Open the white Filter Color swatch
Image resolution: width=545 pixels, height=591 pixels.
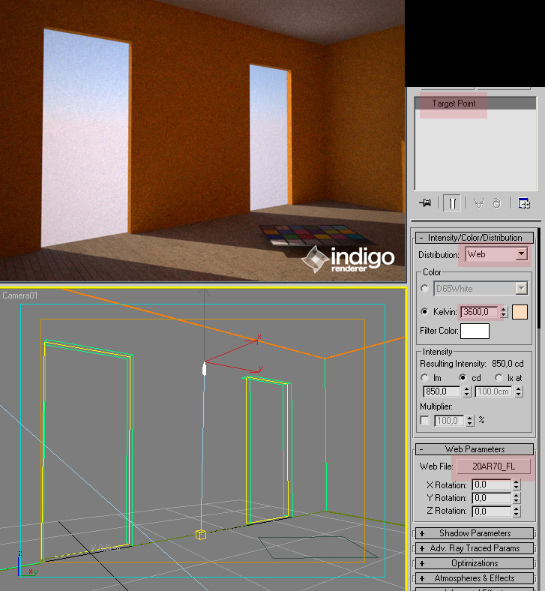475,331
